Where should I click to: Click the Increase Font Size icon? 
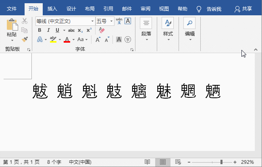pyautogui.click(x=98, y=39)
